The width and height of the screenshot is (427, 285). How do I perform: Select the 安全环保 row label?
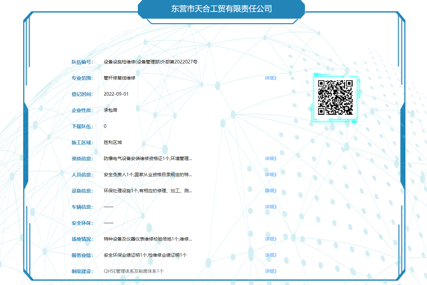pyautogui.click(x=80, y=223)
